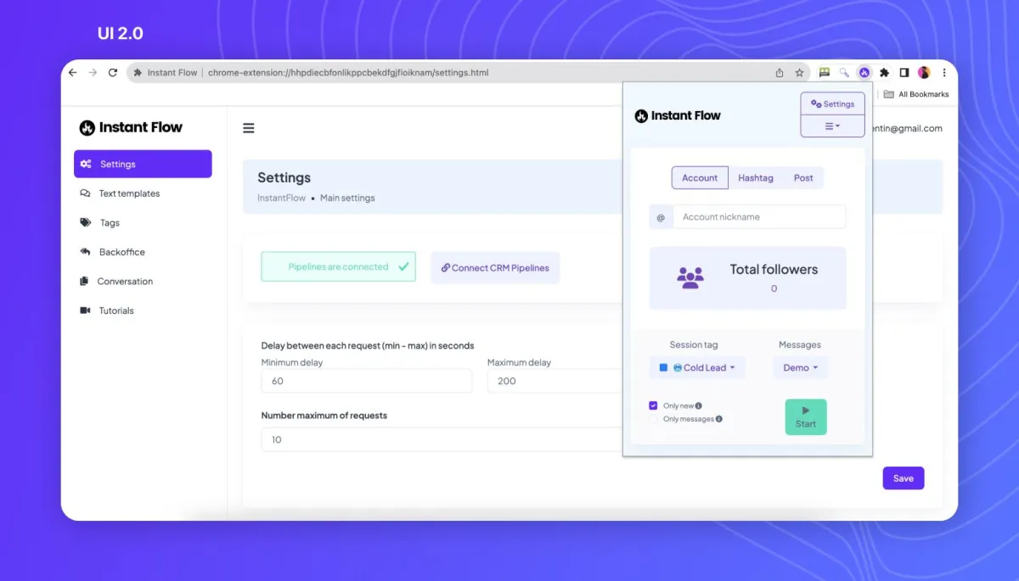The height and width of the screenshot is (581, 1019).
Task: Toggle the browser side panel icon
Action: (x=904, y=73)
